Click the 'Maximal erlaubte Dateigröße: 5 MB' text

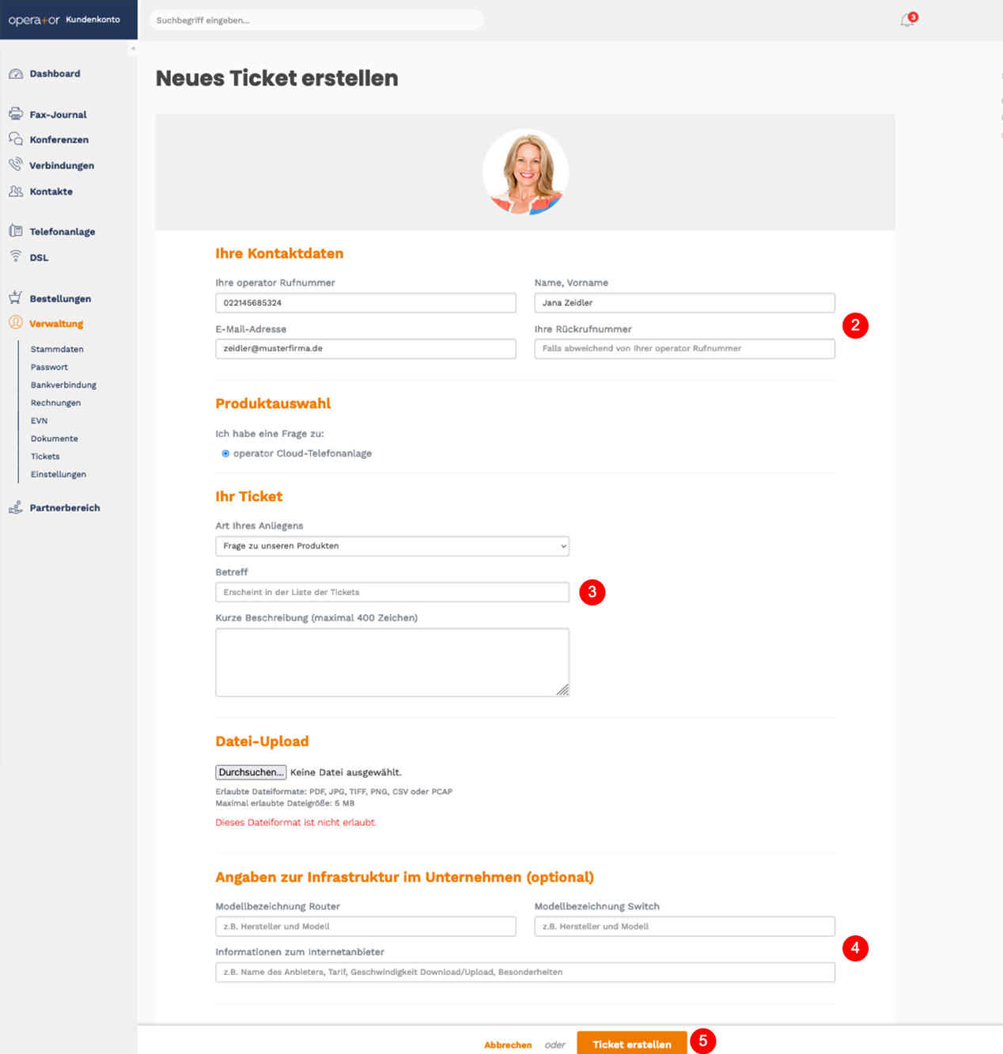[x=285, y=803]
